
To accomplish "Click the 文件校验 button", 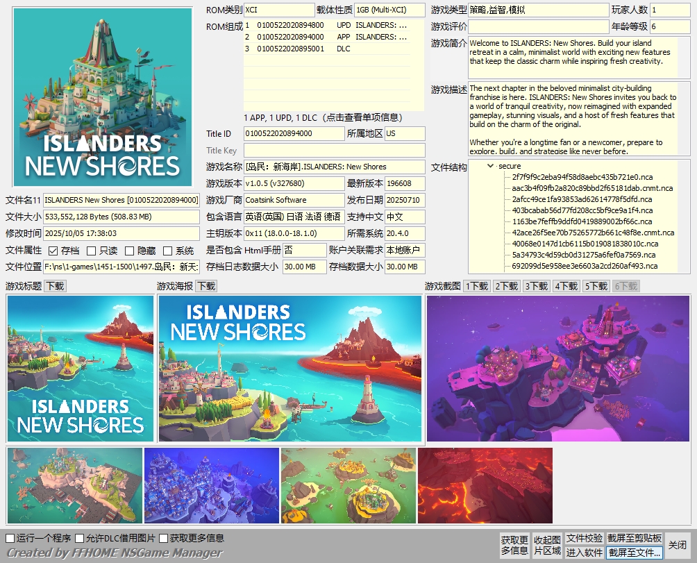I will tap(584, 538).
